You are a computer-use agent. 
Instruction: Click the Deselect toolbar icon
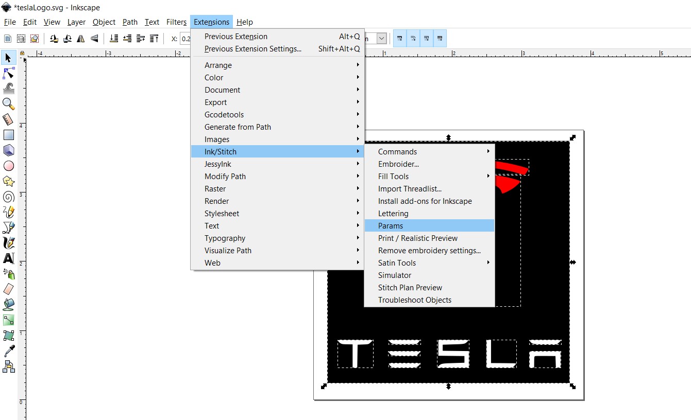pyautogui.click(x=35, y=39)
